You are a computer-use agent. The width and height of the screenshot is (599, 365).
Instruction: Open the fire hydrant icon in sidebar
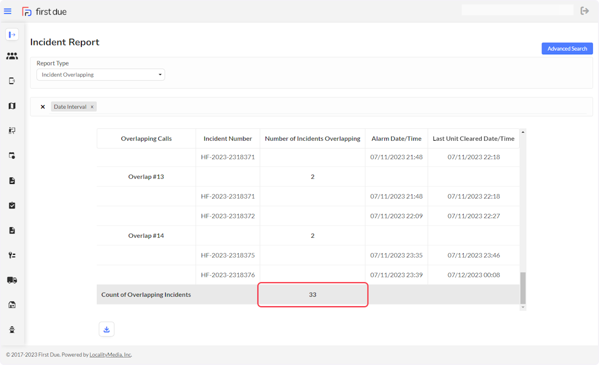(x=12, y=330)
